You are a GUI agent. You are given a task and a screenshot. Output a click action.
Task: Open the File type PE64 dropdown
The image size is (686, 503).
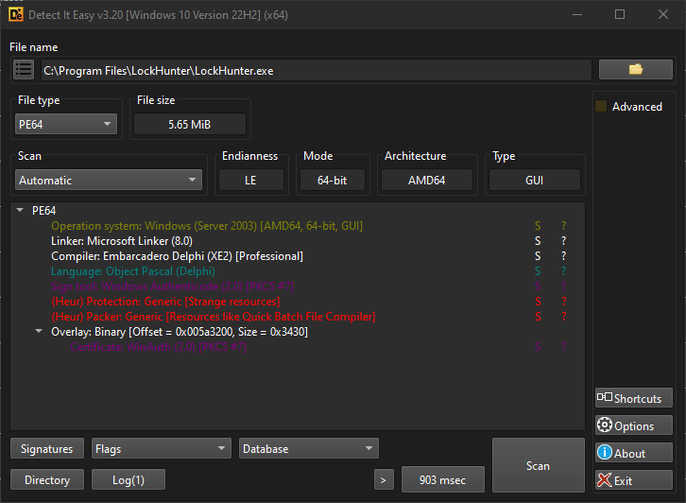click(66, 124)
